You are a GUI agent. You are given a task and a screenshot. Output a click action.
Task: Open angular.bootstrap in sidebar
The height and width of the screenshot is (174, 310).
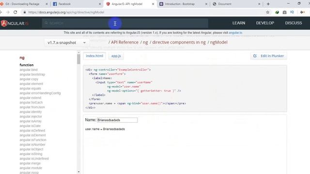[x=32, y=74]
